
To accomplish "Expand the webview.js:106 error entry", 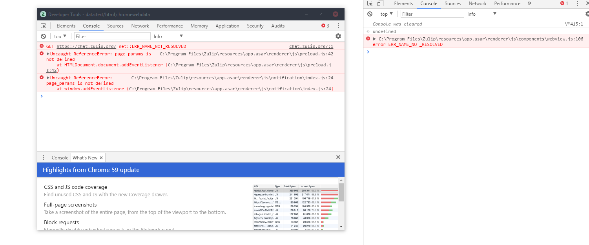I will point(375,39).
